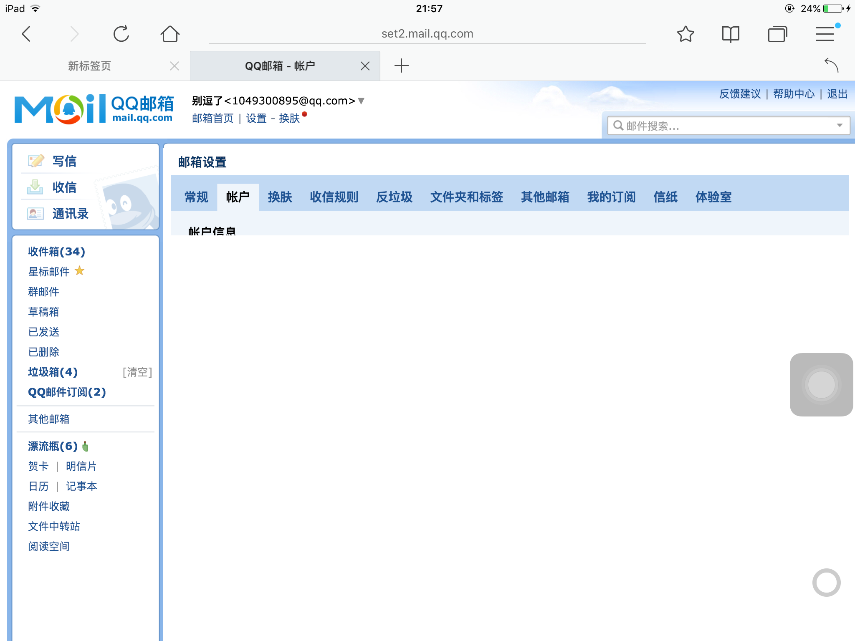Open the 体验室 settings tab

point(713,197)
